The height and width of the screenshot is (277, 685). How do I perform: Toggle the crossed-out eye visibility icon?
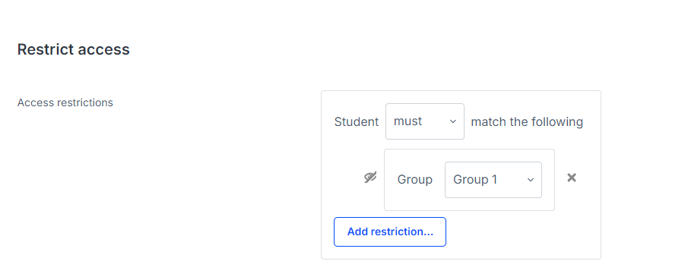click(370, 178)
